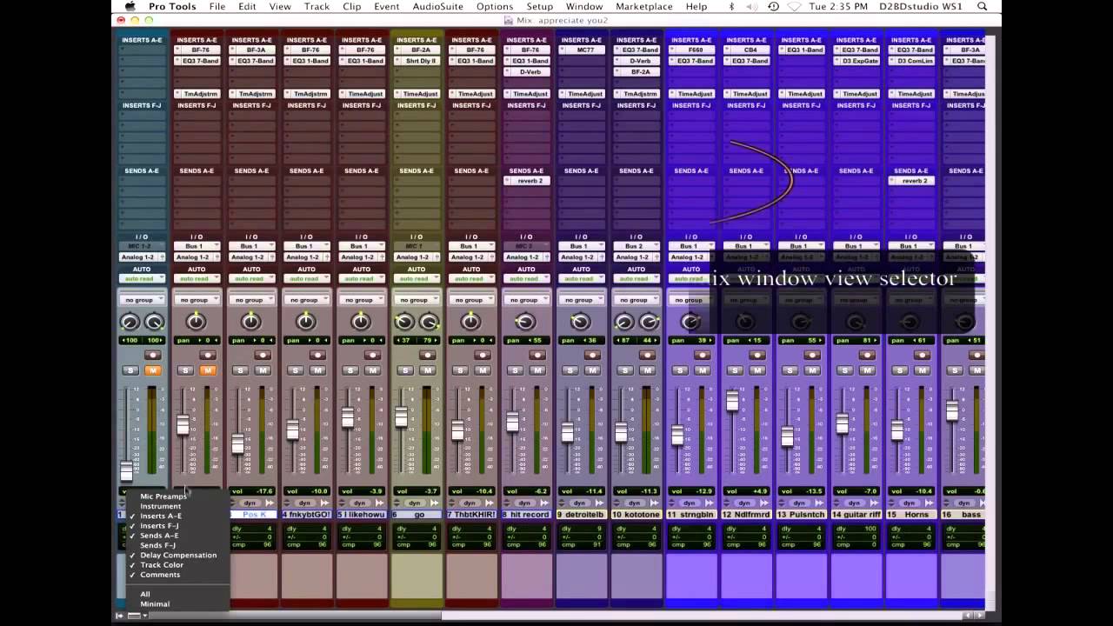Record-enable the 6 go track
Viewport: 1113px width, 626px height.
click(x=427, y=355)
